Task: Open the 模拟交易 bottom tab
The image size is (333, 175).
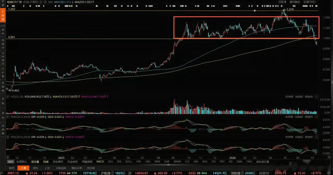Action: [x=77, y=168]
